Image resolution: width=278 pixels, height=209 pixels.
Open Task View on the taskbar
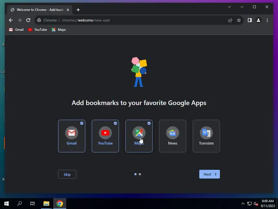[x=33, y=204]
